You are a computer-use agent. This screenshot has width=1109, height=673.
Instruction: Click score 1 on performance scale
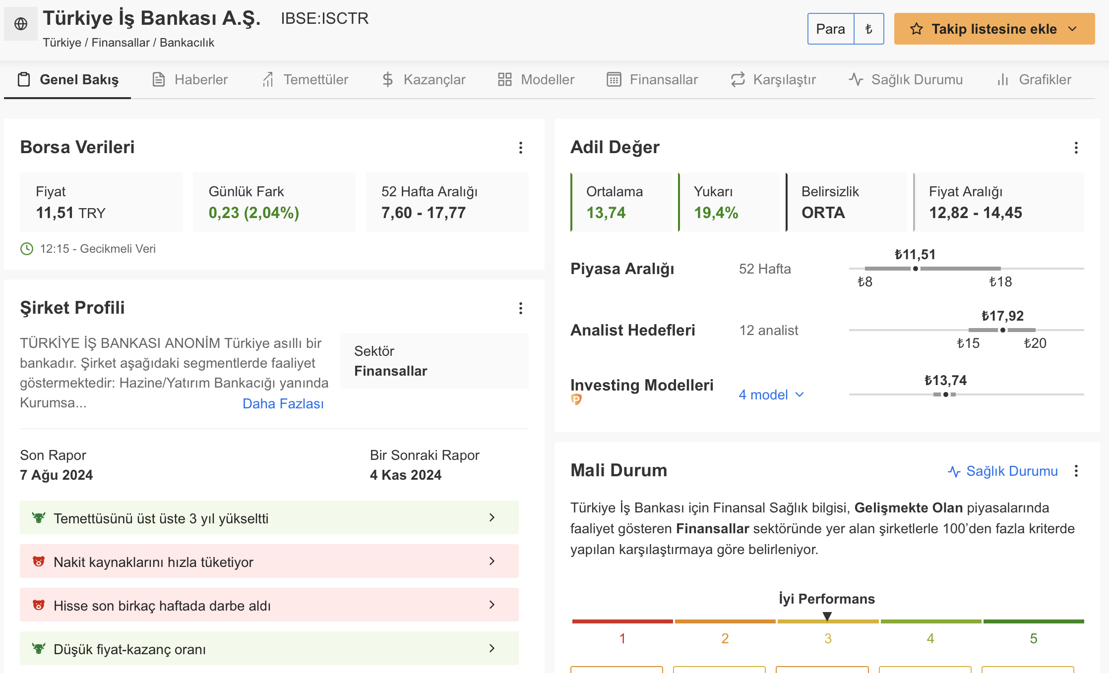tap(622, 638)
